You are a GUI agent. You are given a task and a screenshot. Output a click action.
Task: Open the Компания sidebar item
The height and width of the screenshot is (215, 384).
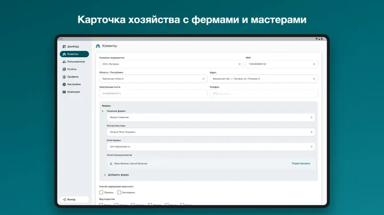(74, 92)
